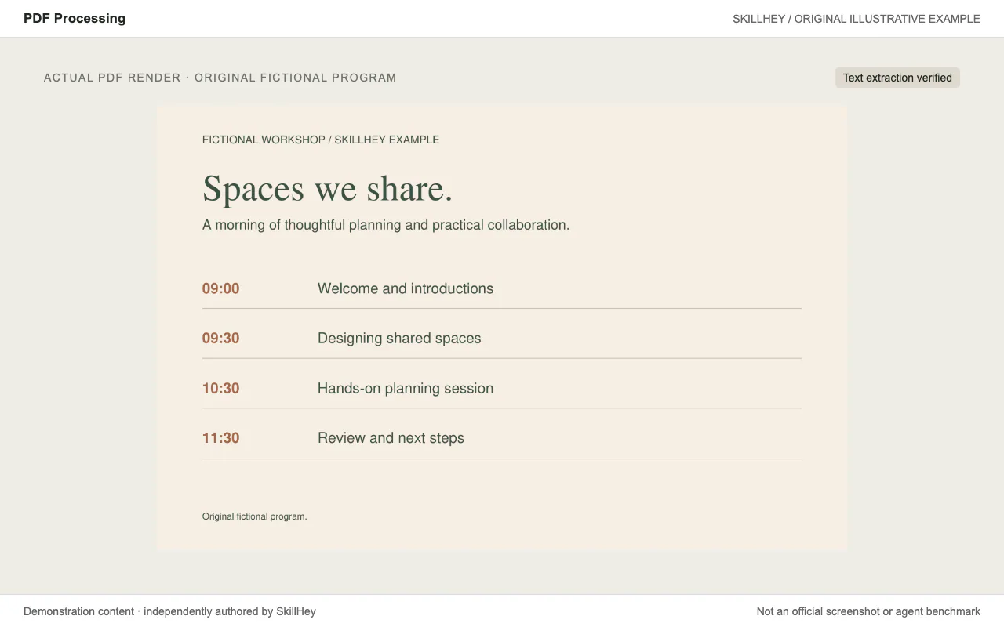Click the Spaces we share heading

coord(328,188)
